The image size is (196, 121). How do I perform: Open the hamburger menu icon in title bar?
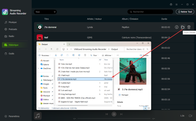pos(176,5)
